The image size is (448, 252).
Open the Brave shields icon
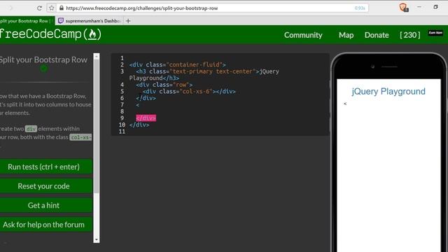403,8
